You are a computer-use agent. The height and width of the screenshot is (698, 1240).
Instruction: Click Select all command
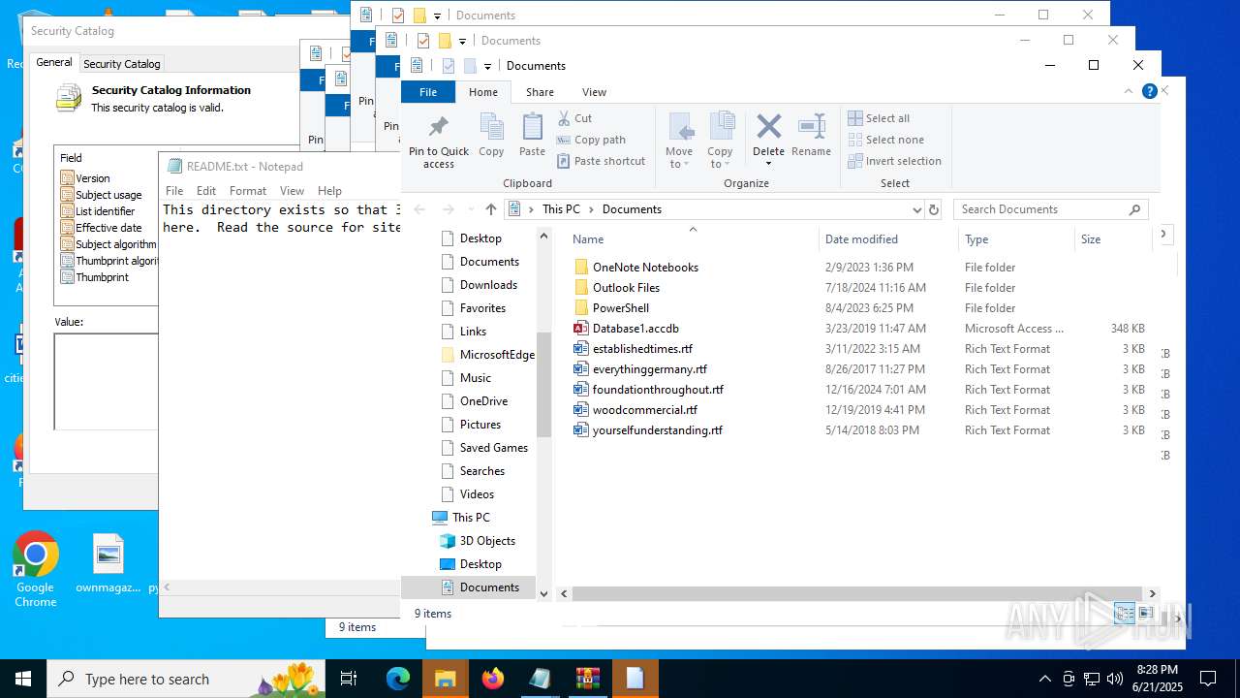[x=879, y=118]
